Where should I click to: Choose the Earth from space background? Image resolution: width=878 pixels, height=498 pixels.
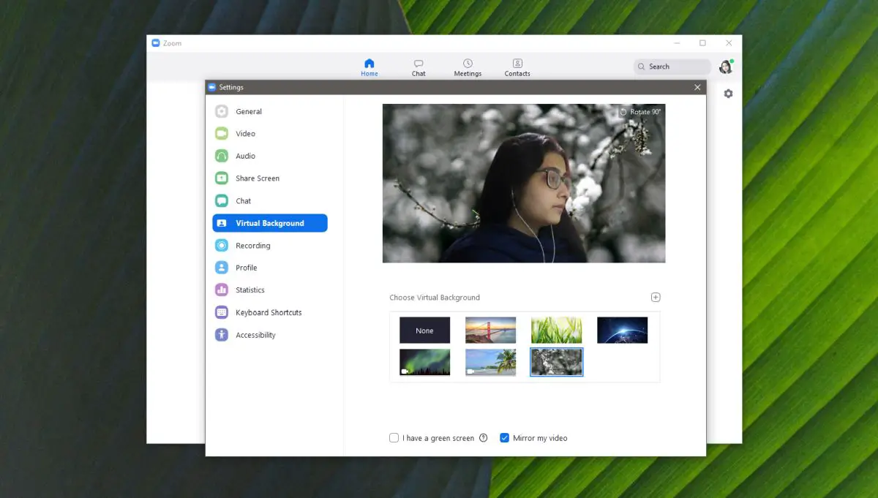[x=623, y=331]
